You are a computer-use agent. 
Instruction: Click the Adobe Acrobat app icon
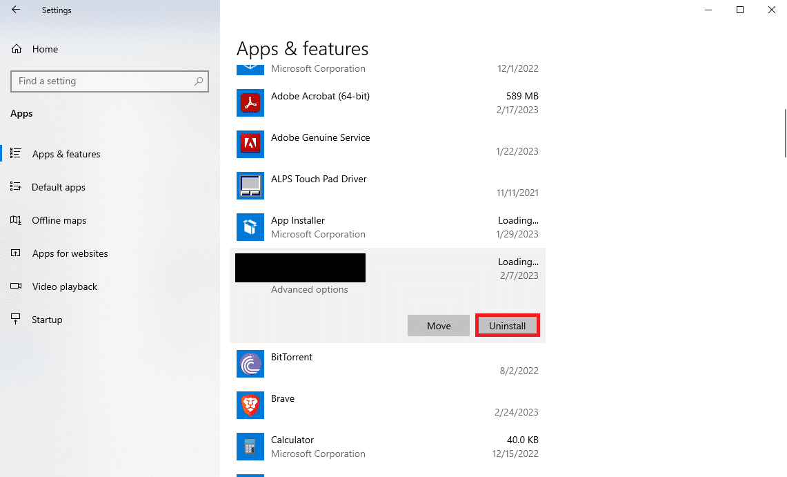pyautogui.click(x=250, y=103)
